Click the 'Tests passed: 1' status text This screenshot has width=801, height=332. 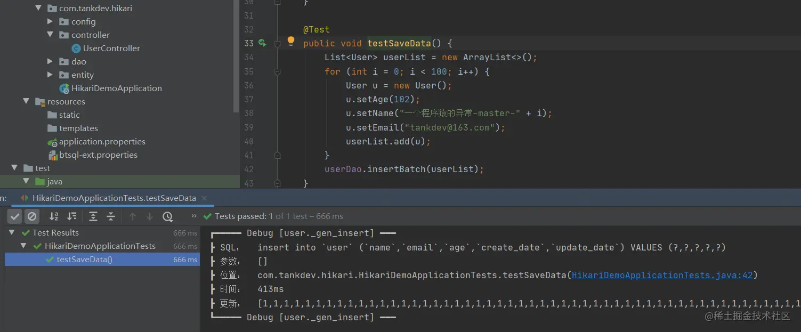pyautogui.click(x=244, y=216)
